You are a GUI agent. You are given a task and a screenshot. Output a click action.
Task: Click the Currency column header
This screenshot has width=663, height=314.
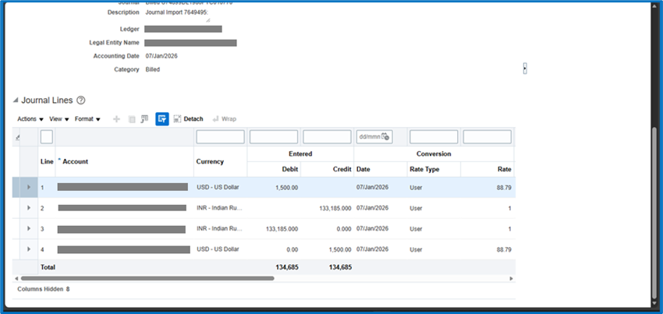pyautogui.click(x=210, y=161)
